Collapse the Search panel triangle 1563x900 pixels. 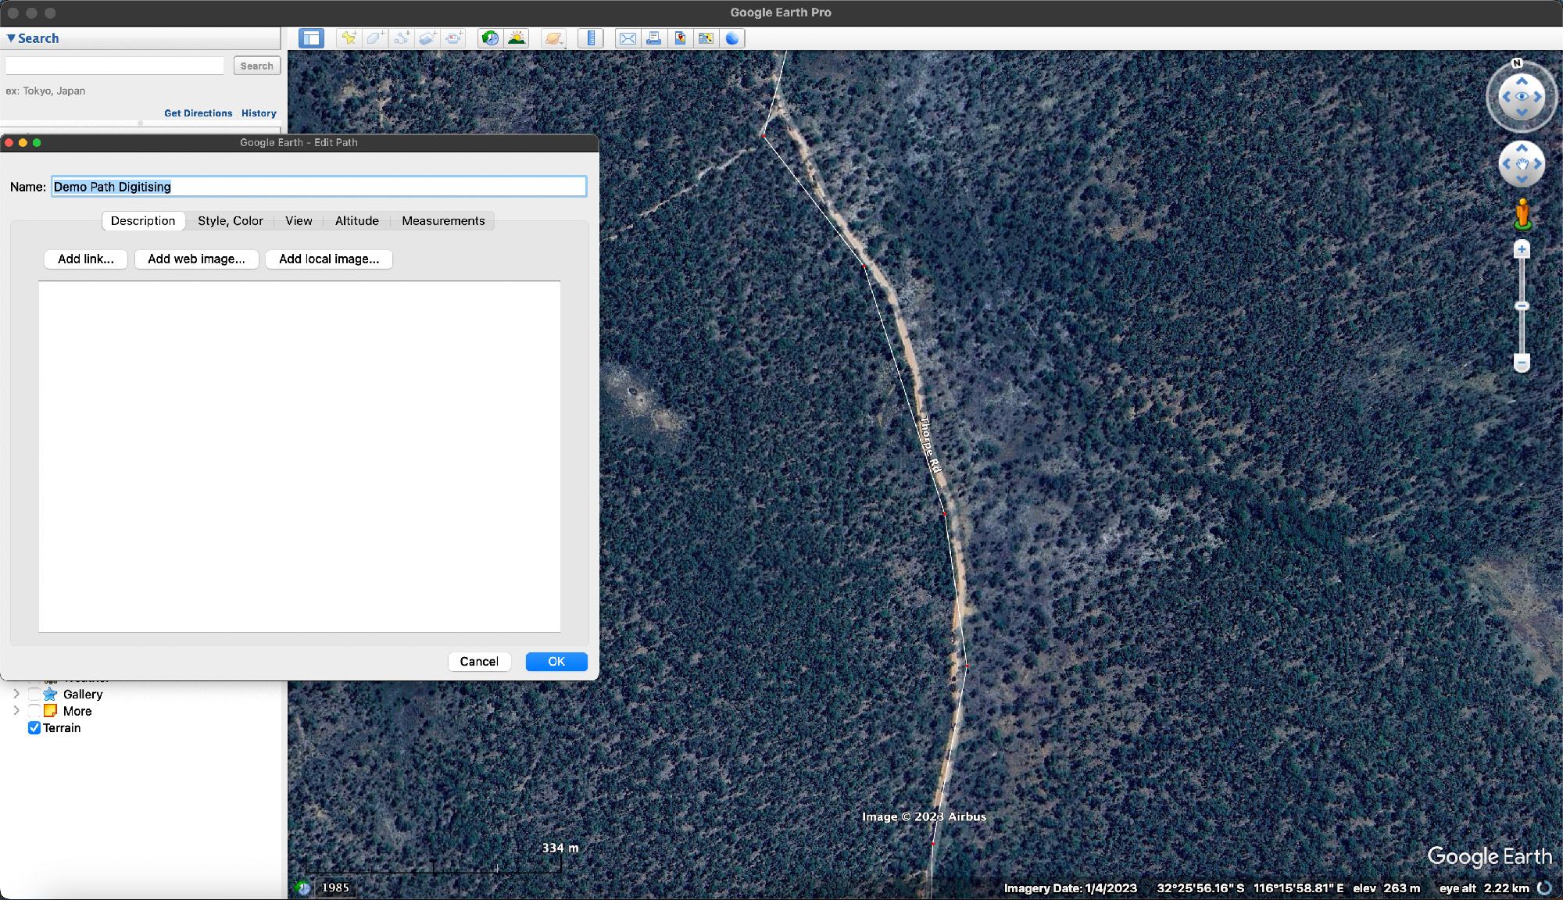tap(11, 38)
